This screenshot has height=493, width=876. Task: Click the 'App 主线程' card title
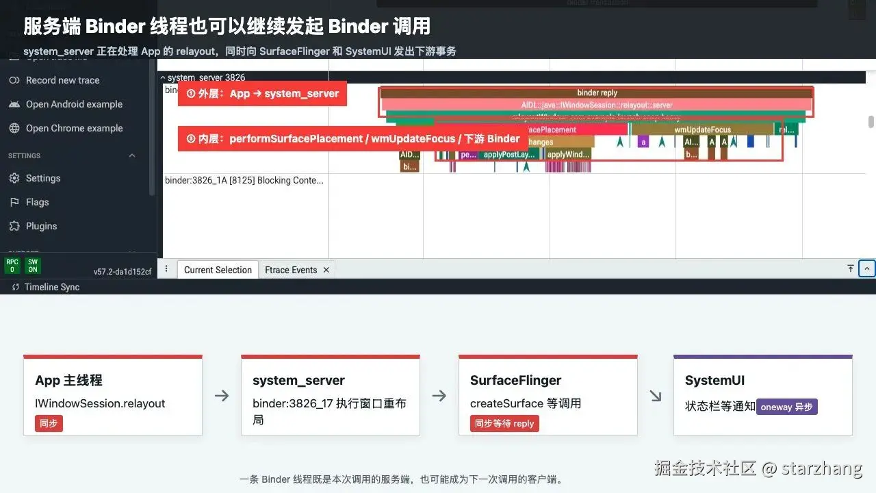(68, 380)
